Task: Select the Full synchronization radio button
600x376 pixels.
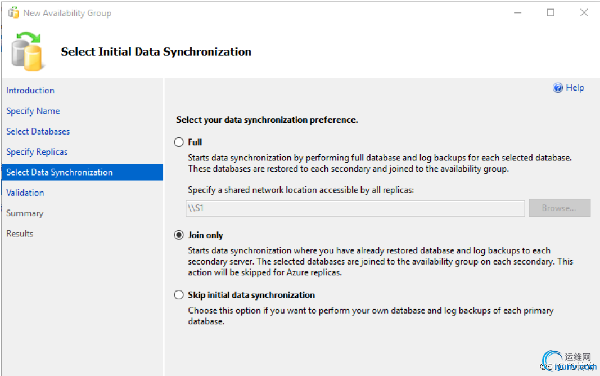Action: click(179, 142)
